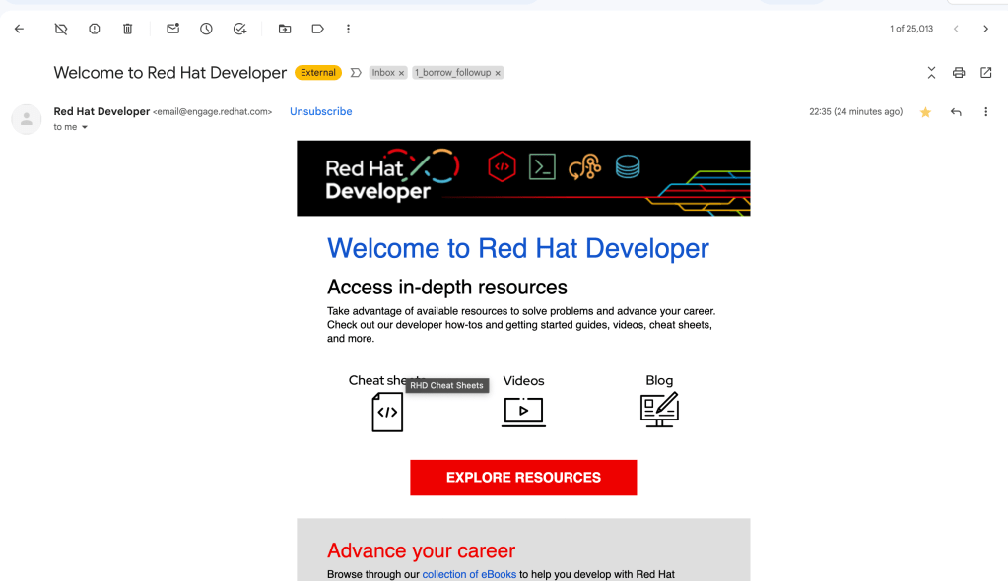
Task: Click the Red Hat Developer banner image
Action: 523,178
